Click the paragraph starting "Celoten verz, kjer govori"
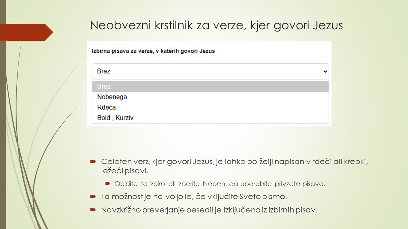This screenshot has width=408, height=229. coord(234,166)
